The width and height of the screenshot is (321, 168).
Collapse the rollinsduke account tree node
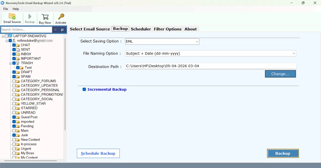pyautogui.click(x=7, y=41)
